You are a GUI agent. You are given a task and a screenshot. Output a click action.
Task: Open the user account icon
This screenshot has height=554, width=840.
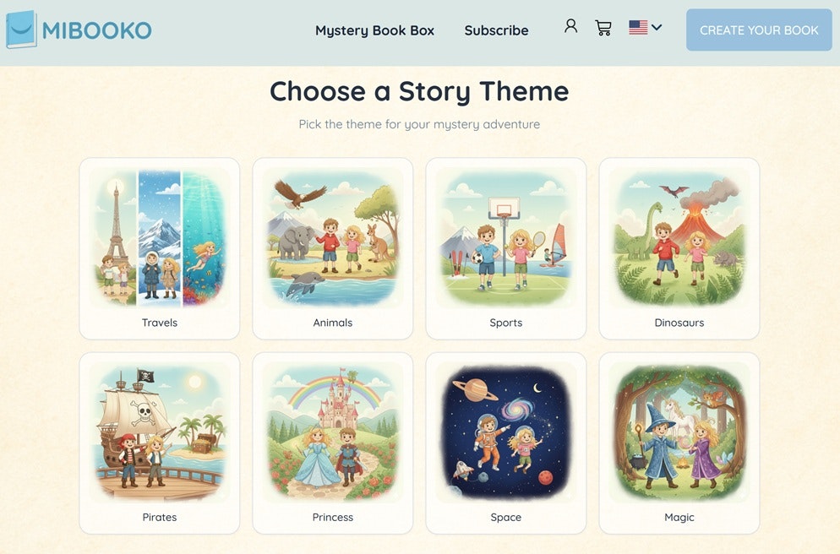[x=570, y=26]
